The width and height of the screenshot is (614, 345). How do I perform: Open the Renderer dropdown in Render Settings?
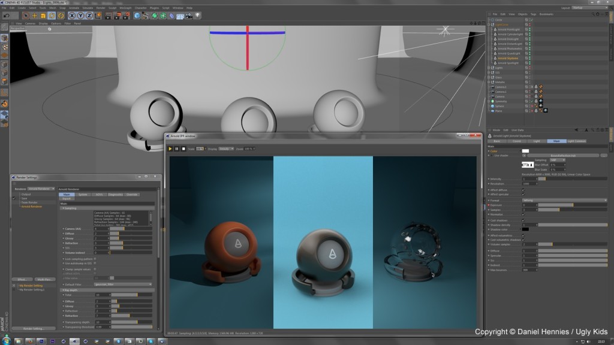41,189
